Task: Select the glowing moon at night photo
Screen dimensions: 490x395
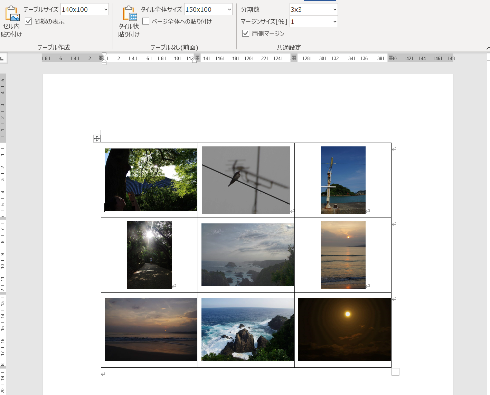Action: 345,330
